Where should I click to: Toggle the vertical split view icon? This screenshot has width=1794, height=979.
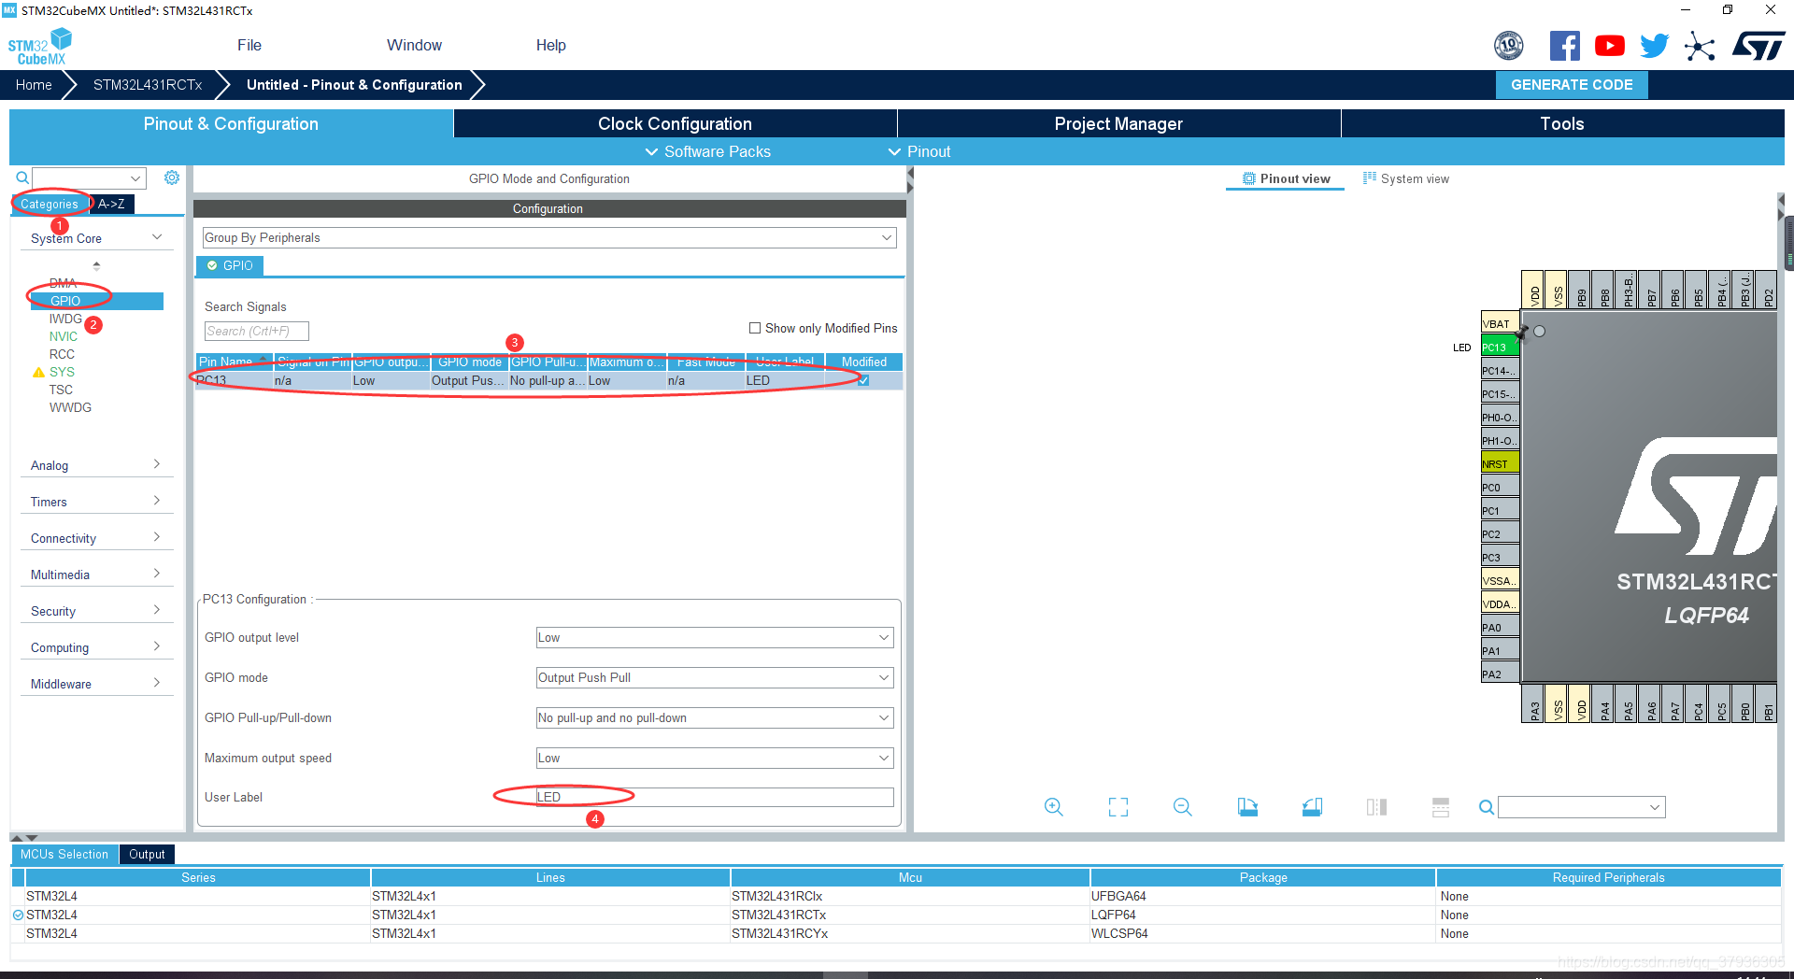(1376, 807)
